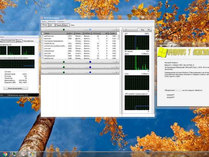This screenshot has height=157, width=209.
Task: Click the Вид button above the graphs
Action: coord(142,30)
